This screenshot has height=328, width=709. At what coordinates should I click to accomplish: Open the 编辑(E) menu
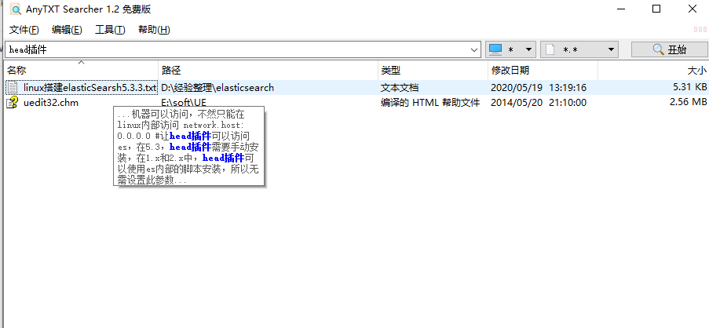(67, 30)
